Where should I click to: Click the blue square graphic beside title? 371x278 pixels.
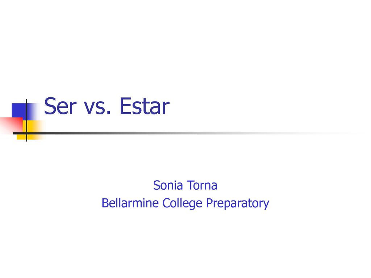[25, 111]
